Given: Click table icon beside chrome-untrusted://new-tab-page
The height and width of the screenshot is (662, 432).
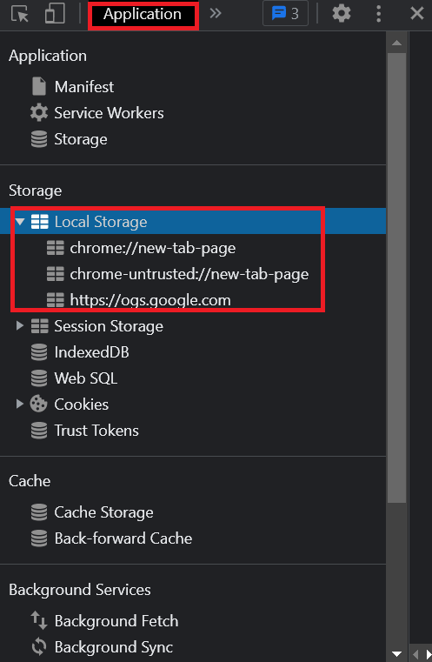Looking at the screenshot, I should click(x=56, y=274).
